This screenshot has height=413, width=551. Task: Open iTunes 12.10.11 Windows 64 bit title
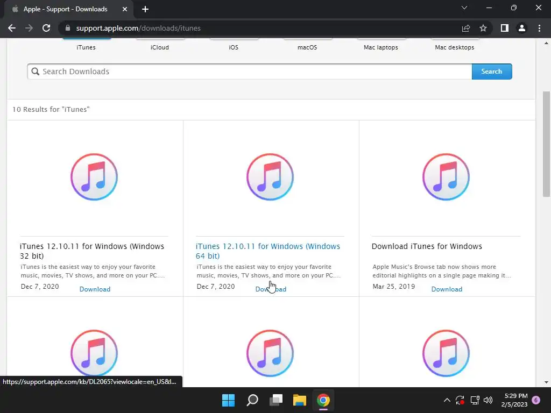click(x=268, y=251)
